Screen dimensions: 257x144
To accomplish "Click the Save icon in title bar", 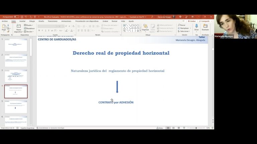I will click(22, 17).
